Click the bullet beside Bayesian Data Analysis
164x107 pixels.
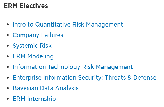click(8, 88)
